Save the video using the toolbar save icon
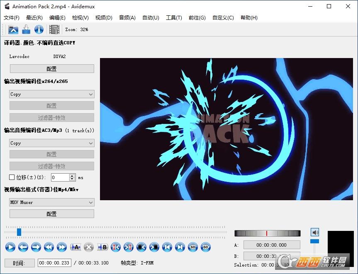The height and width of the screenshot is (274, 358). pyautogui.click(x=26, y=29)
